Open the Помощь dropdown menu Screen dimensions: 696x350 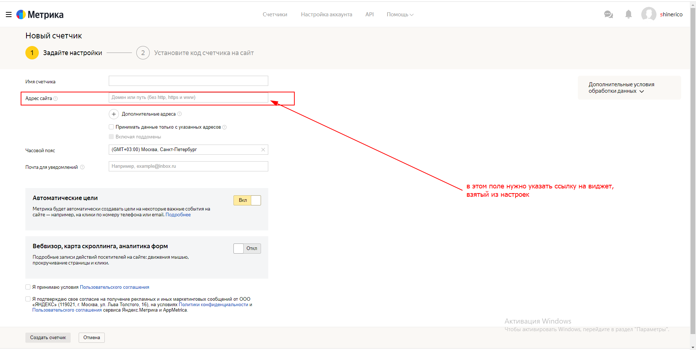tap(400, 14)
